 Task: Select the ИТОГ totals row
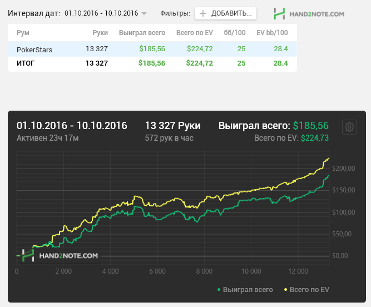(x=152, y=63)
